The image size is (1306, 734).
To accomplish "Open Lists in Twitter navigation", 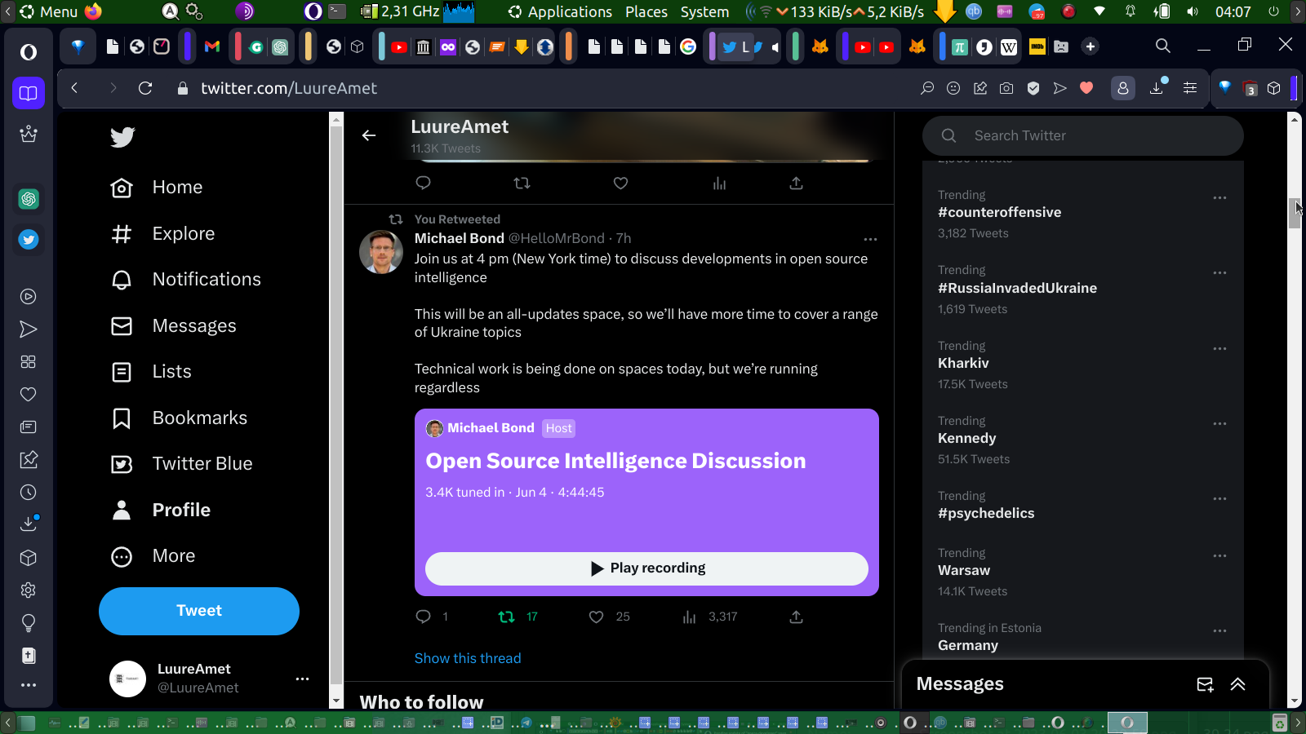I will [151, 372].
